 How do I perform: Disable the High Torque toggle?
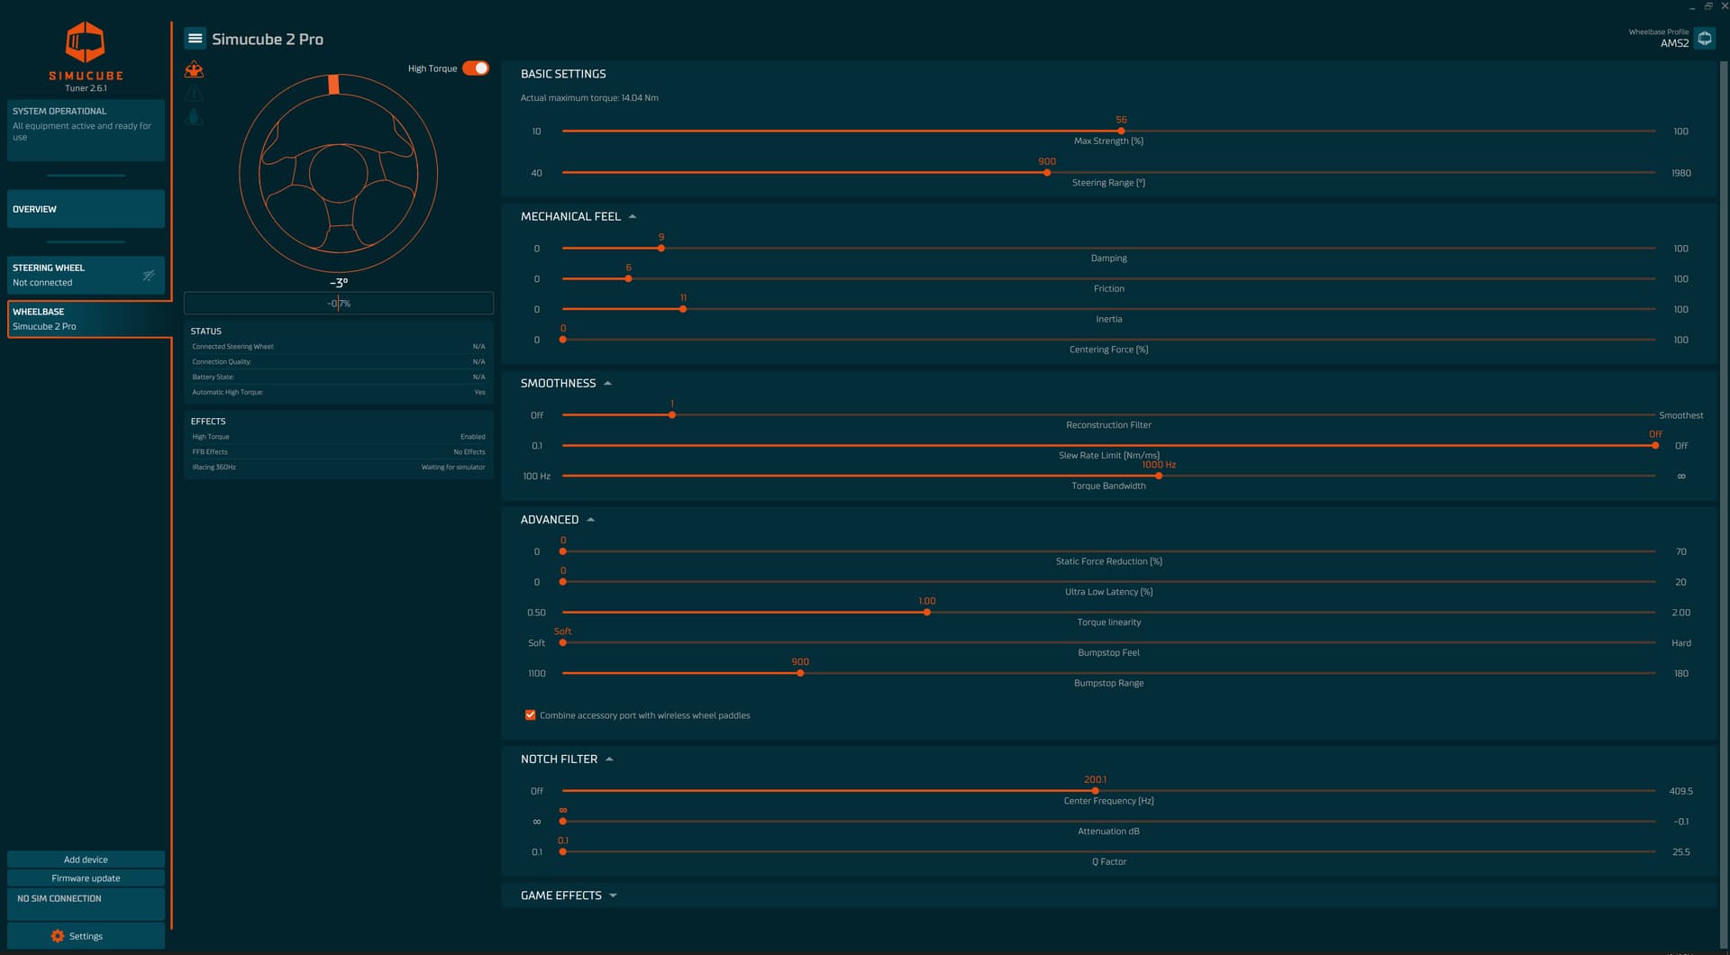(x=476, y=68)
